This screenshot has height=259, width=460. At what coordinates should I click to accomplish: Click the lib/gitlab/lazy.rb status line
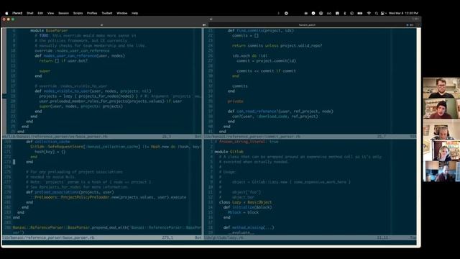pyautogui.click(x=310, y=237)
